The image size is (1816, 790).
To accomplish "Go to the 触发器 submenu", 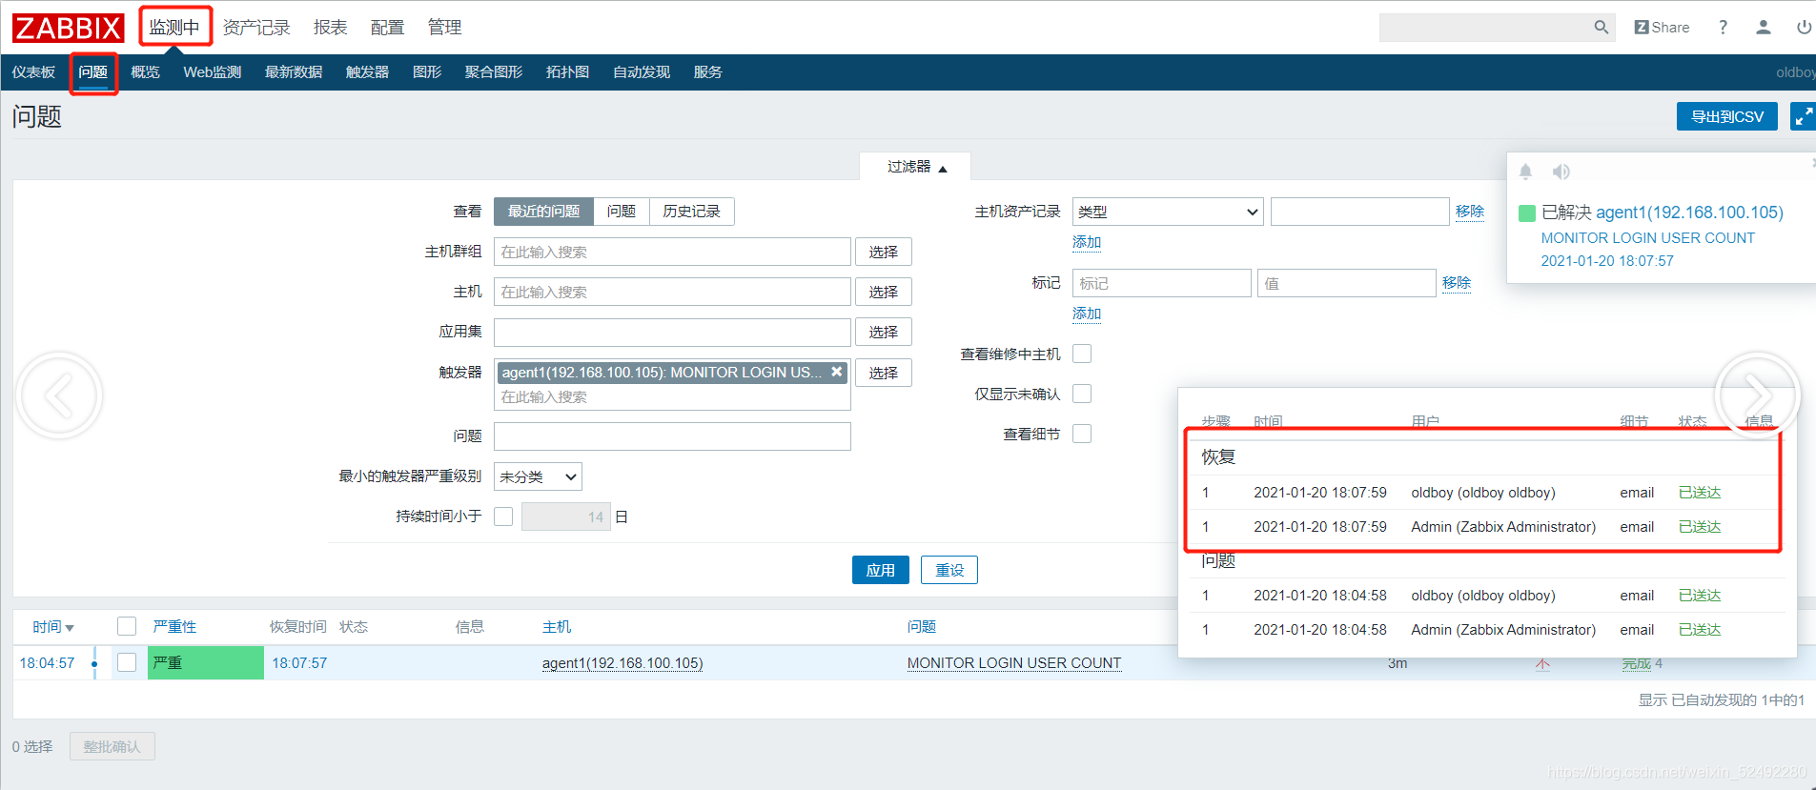I will click(367, 72).
